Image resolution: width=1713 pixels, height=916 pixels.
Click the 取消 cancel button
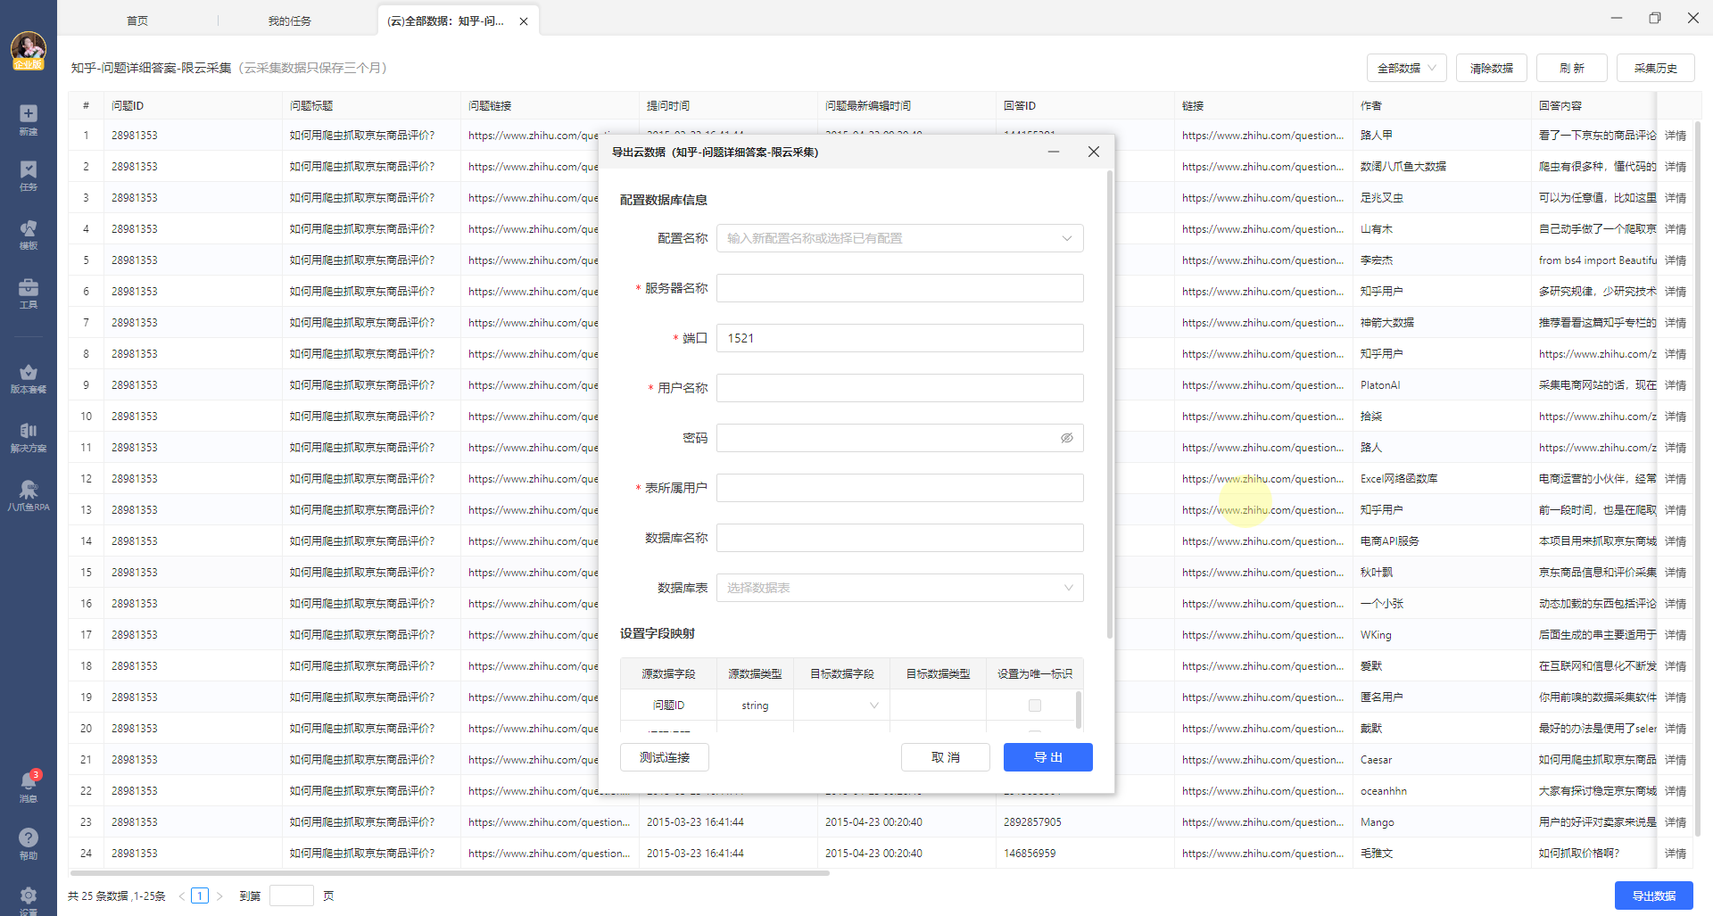[946, 757]
